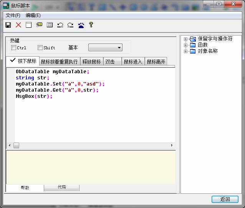Image resolution: width=245 pixels, height=208 pixels.
Task: Switch to the 代码 bottom tab
Action: pos(61,187)
